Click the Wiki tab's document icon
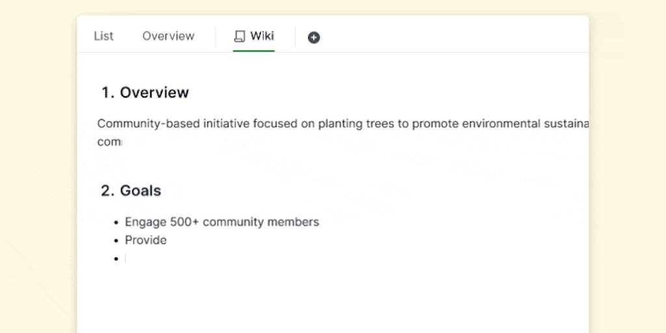666x333 pixels. pos(239,36)
